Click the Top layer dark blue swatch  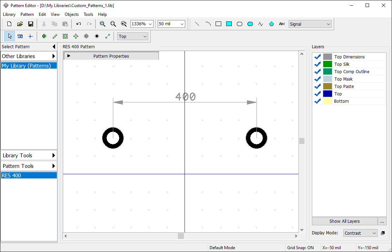[327, 94]
